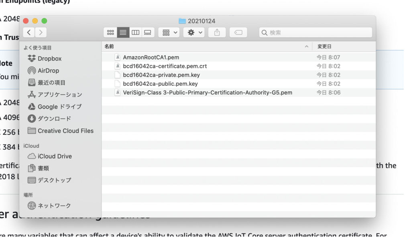Go back with the left arrow button
The width and height of the screenshot is (411, 239).
pos(29,32)
